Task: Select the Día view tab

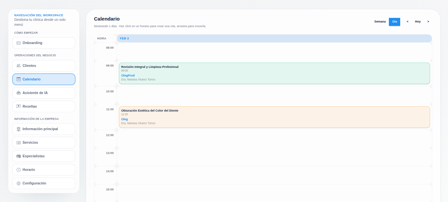Action: pos(395,22)
